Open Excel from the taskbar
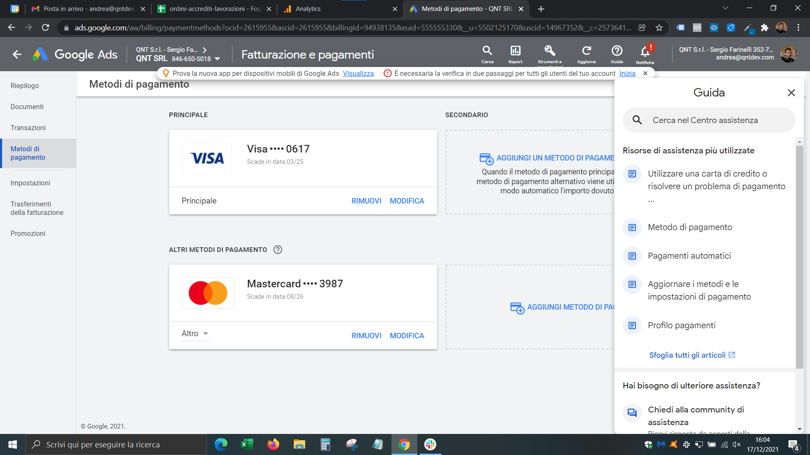This screenshot has height=455, width=810. pyautogui.click(x=247, y=444)
